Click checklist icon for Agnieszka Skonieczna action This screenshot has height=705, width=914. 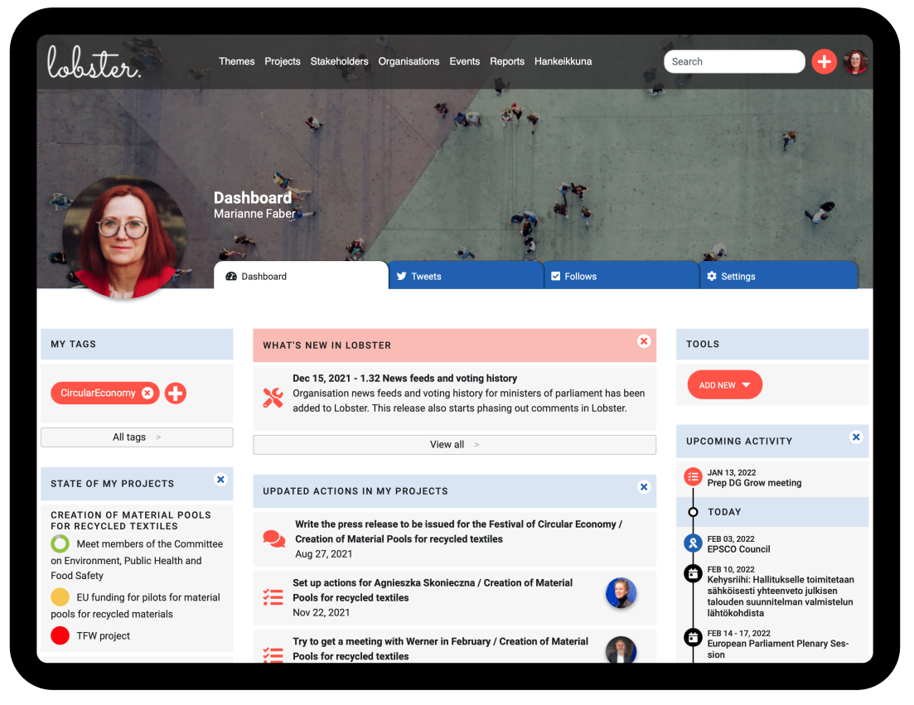[273, 597]
